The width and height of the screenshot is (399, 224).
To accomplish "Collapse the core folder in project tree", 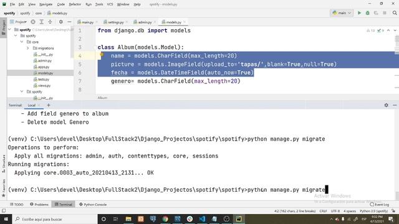I will pos(22,42).
